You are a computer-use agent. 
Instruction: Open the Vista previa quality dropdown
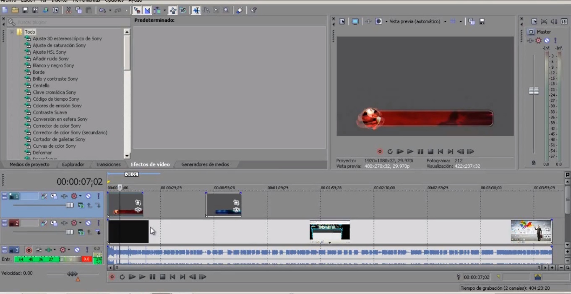pyautogui.click(x=445, y=21)
